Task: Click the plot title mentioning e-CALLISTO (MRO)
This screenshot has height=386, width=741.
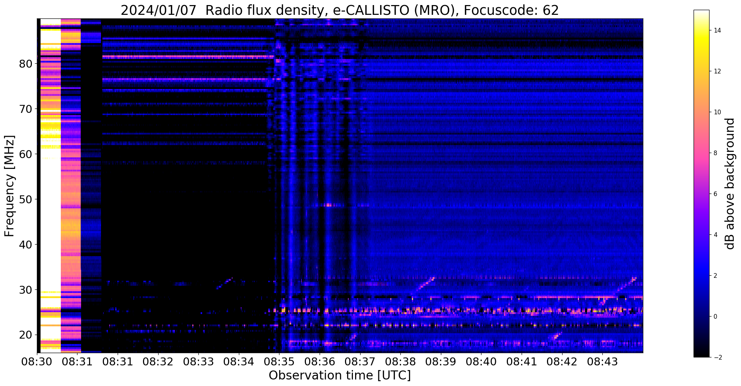Action: [340, 10]
